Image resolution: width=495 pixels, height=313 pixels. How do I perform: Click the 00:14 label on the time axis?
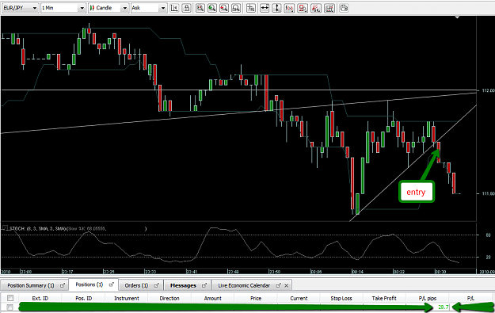pos(358,272)
